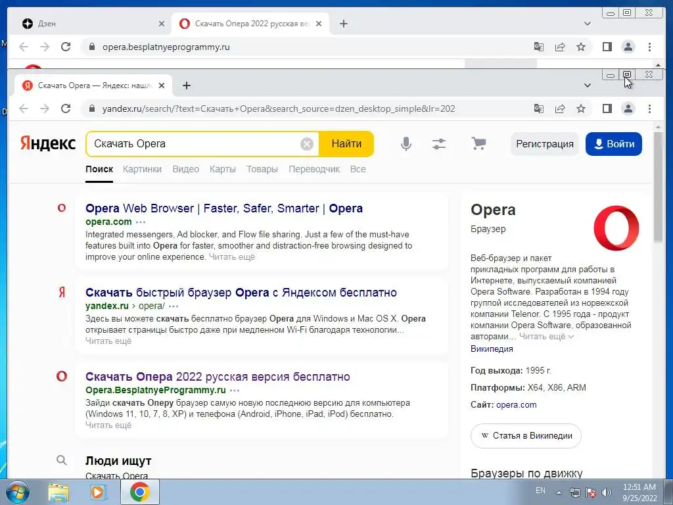Screen dimensions: 673x505
Task: Click the yellow Найти search button
Action: point(346,144)
